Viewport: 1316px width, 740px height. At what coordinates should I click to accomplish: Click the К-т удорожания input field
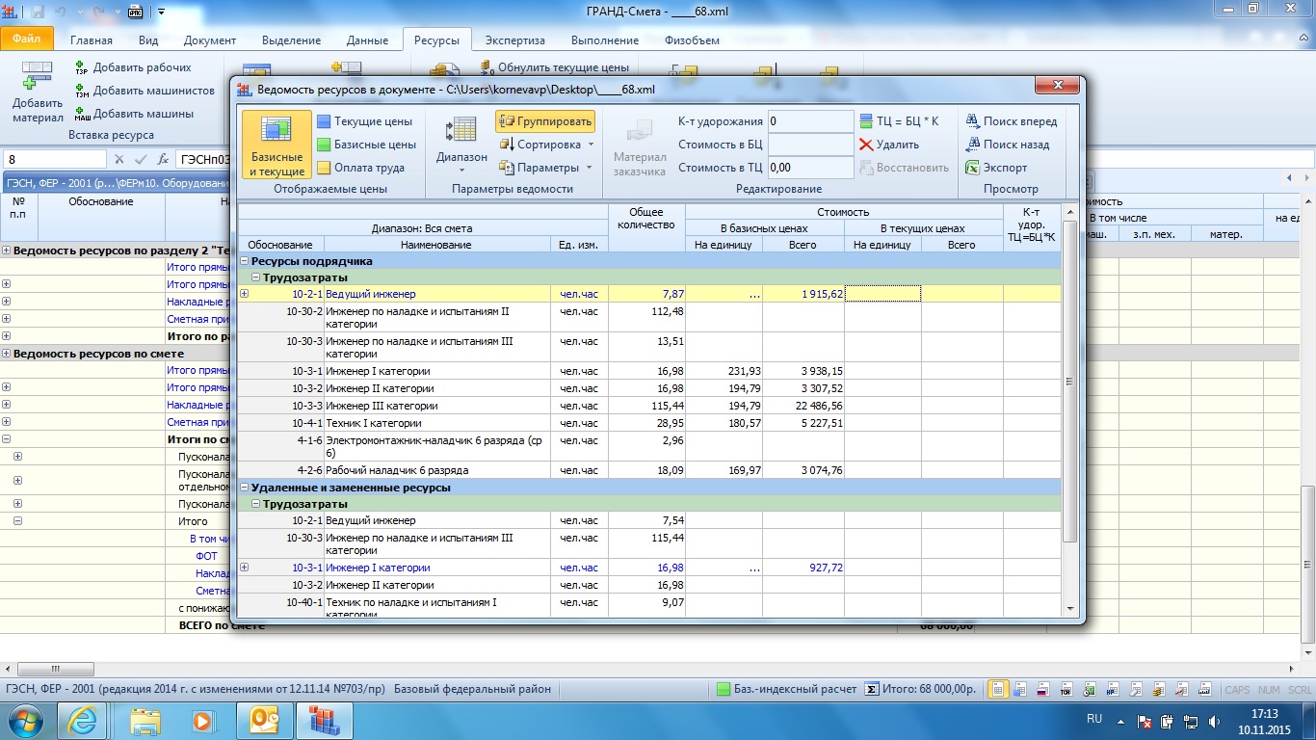810,121
